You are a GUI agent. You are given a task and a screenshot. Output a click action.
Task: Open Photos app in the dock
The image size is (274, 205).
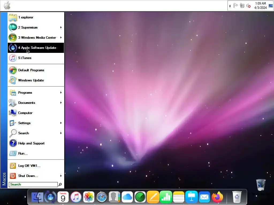89,197
